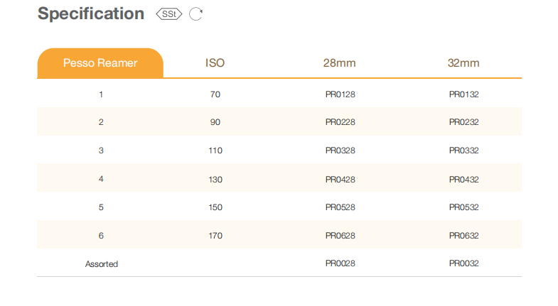558x306 pixels.
Task: Click ISO value 110
Action: pyautogui.click(x=215, y=151)
